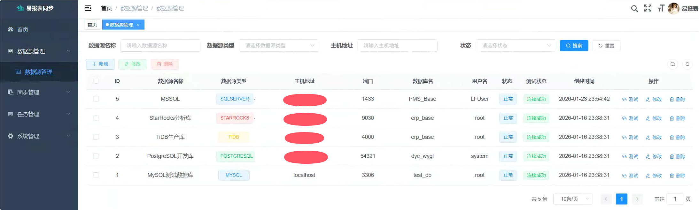Focus the 主机地址 input field

pyautogui.click(x=397, y=46)
